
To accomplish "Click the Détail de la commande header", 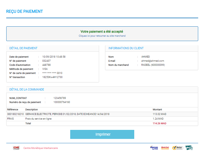I will 27,89.
